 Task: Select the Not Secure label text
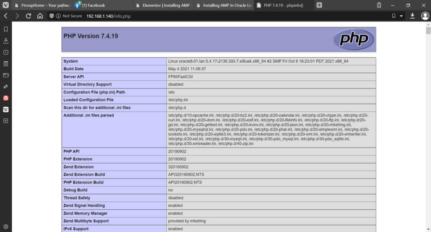tap(72, 16)
